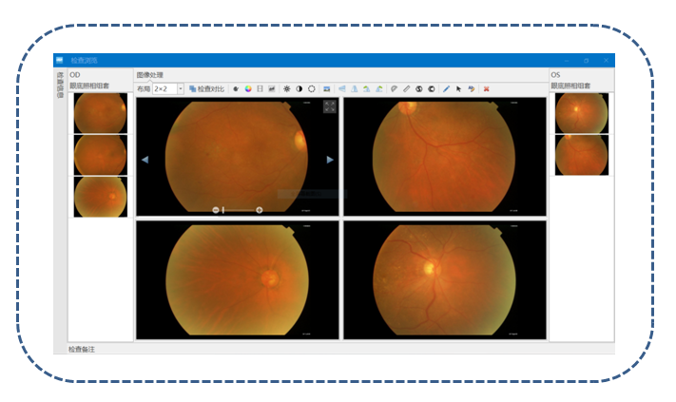Click the brightness sun icon

pos(287,88)
